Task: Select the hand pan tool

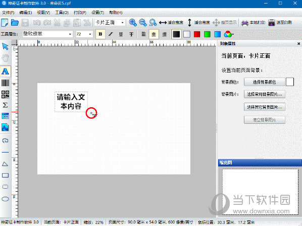Action: (x=5, y=58)
